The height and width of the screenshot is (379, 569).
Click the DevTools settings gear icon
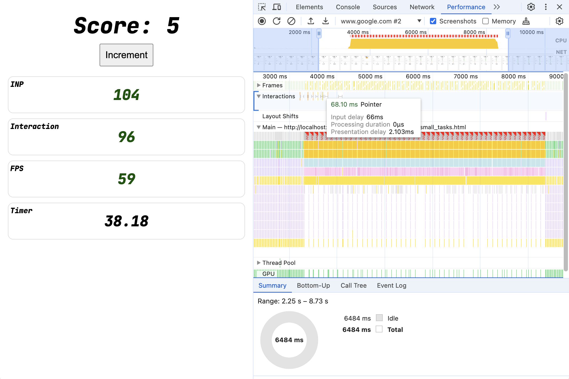[x=531, y=6]
